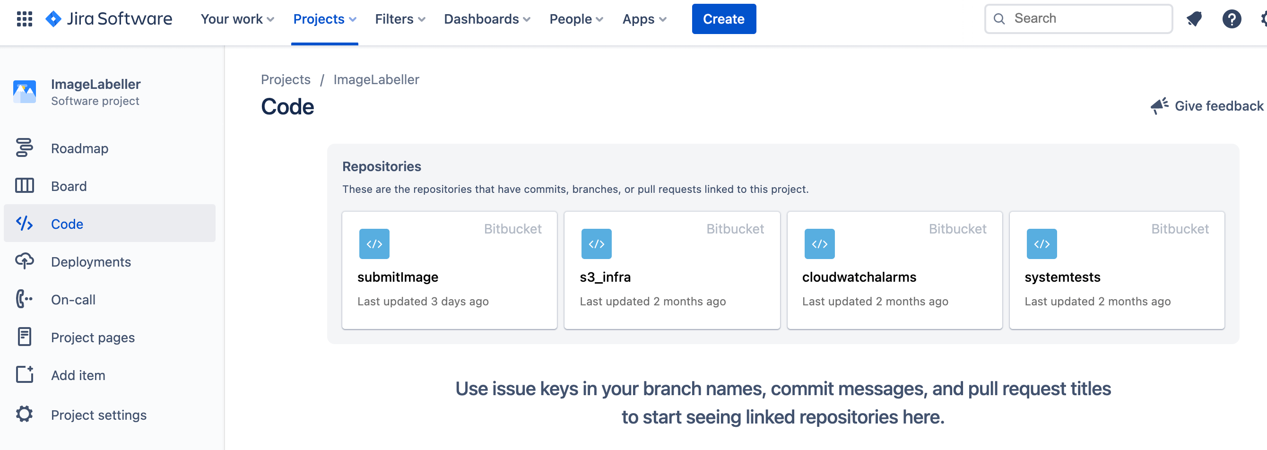Open the Filters menu
Image resolution: width=1267 pixels, height=450 pixels.
(399, 19)
